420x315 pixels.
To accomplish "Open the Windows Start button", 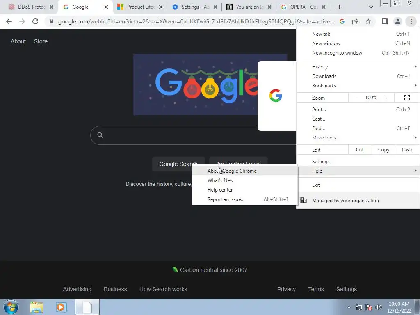I will [x=11, y=307].
